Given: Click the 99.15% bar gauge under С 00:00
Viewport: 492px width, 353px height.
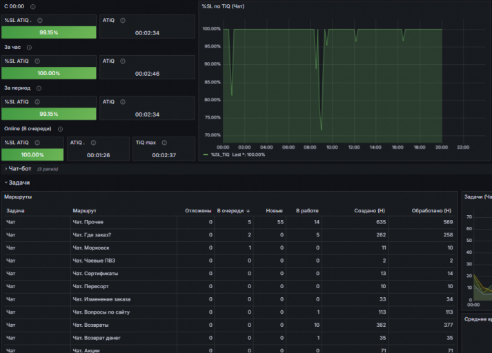Looking at the screenshot, I should [x=48, y=32].
